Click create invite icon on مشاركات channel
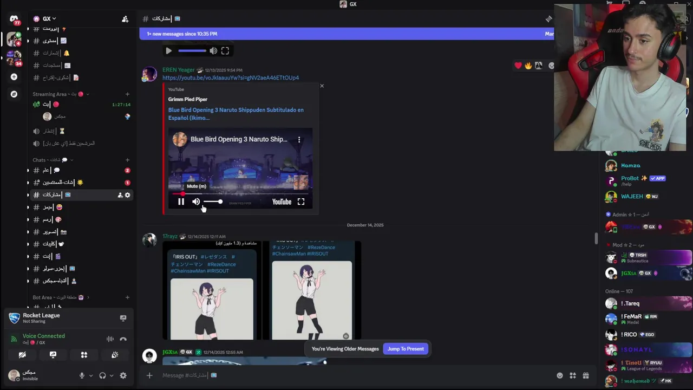 coord(120,195)
